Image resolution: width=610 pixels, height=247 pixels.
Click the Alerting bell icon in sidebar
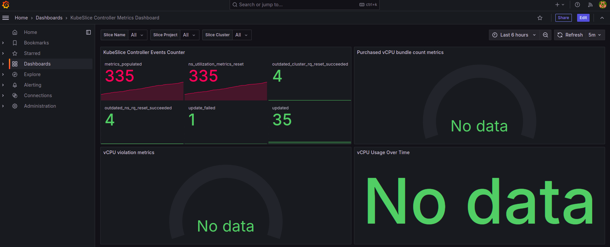15,85
